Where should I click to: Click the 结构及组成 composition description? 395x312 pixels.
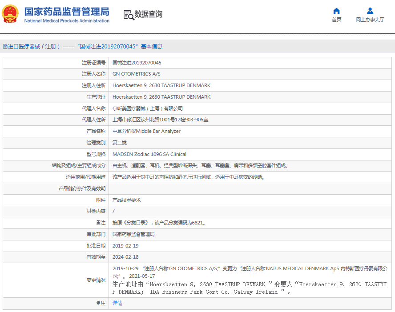tap(200, 166)
